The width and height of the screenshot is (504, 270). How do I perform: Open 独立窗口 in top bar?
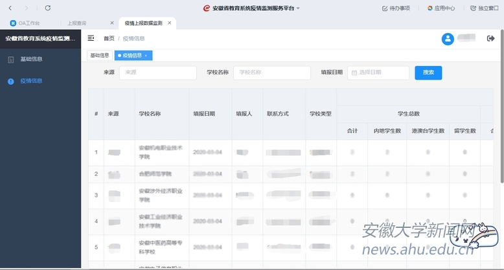(x=485, y=8)
